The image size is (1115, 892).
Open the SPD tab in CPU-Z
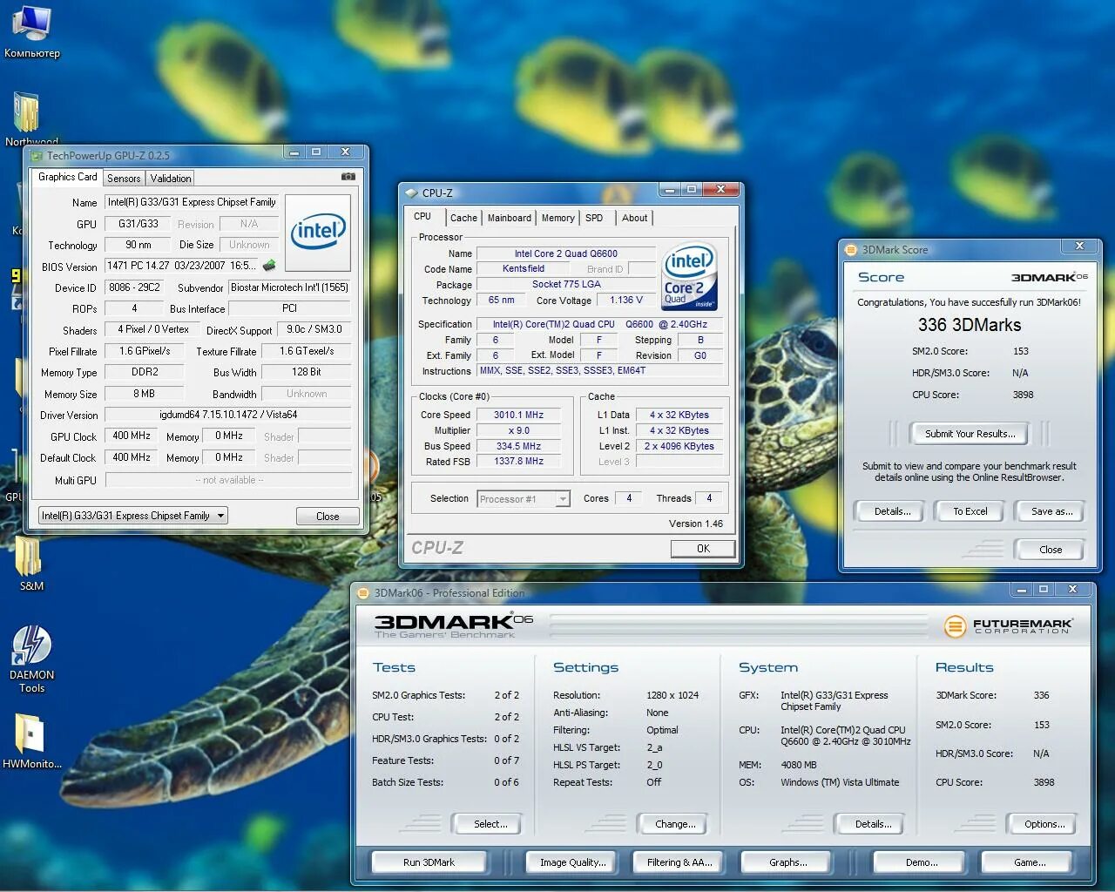click(x=594, y=218)
